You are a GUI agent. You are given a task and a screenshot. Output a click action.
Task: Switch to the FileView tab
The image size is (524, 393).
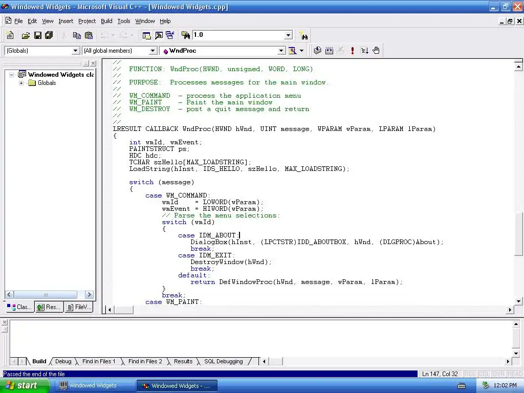79,307
